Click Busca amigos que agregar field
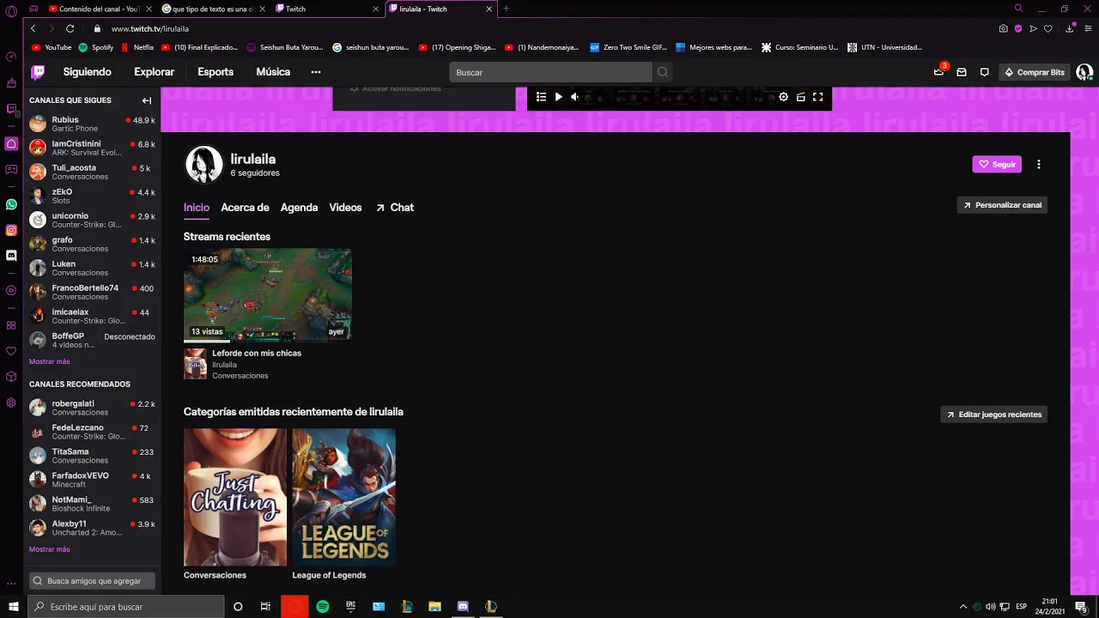1099x618 pixels. (92, 581)
